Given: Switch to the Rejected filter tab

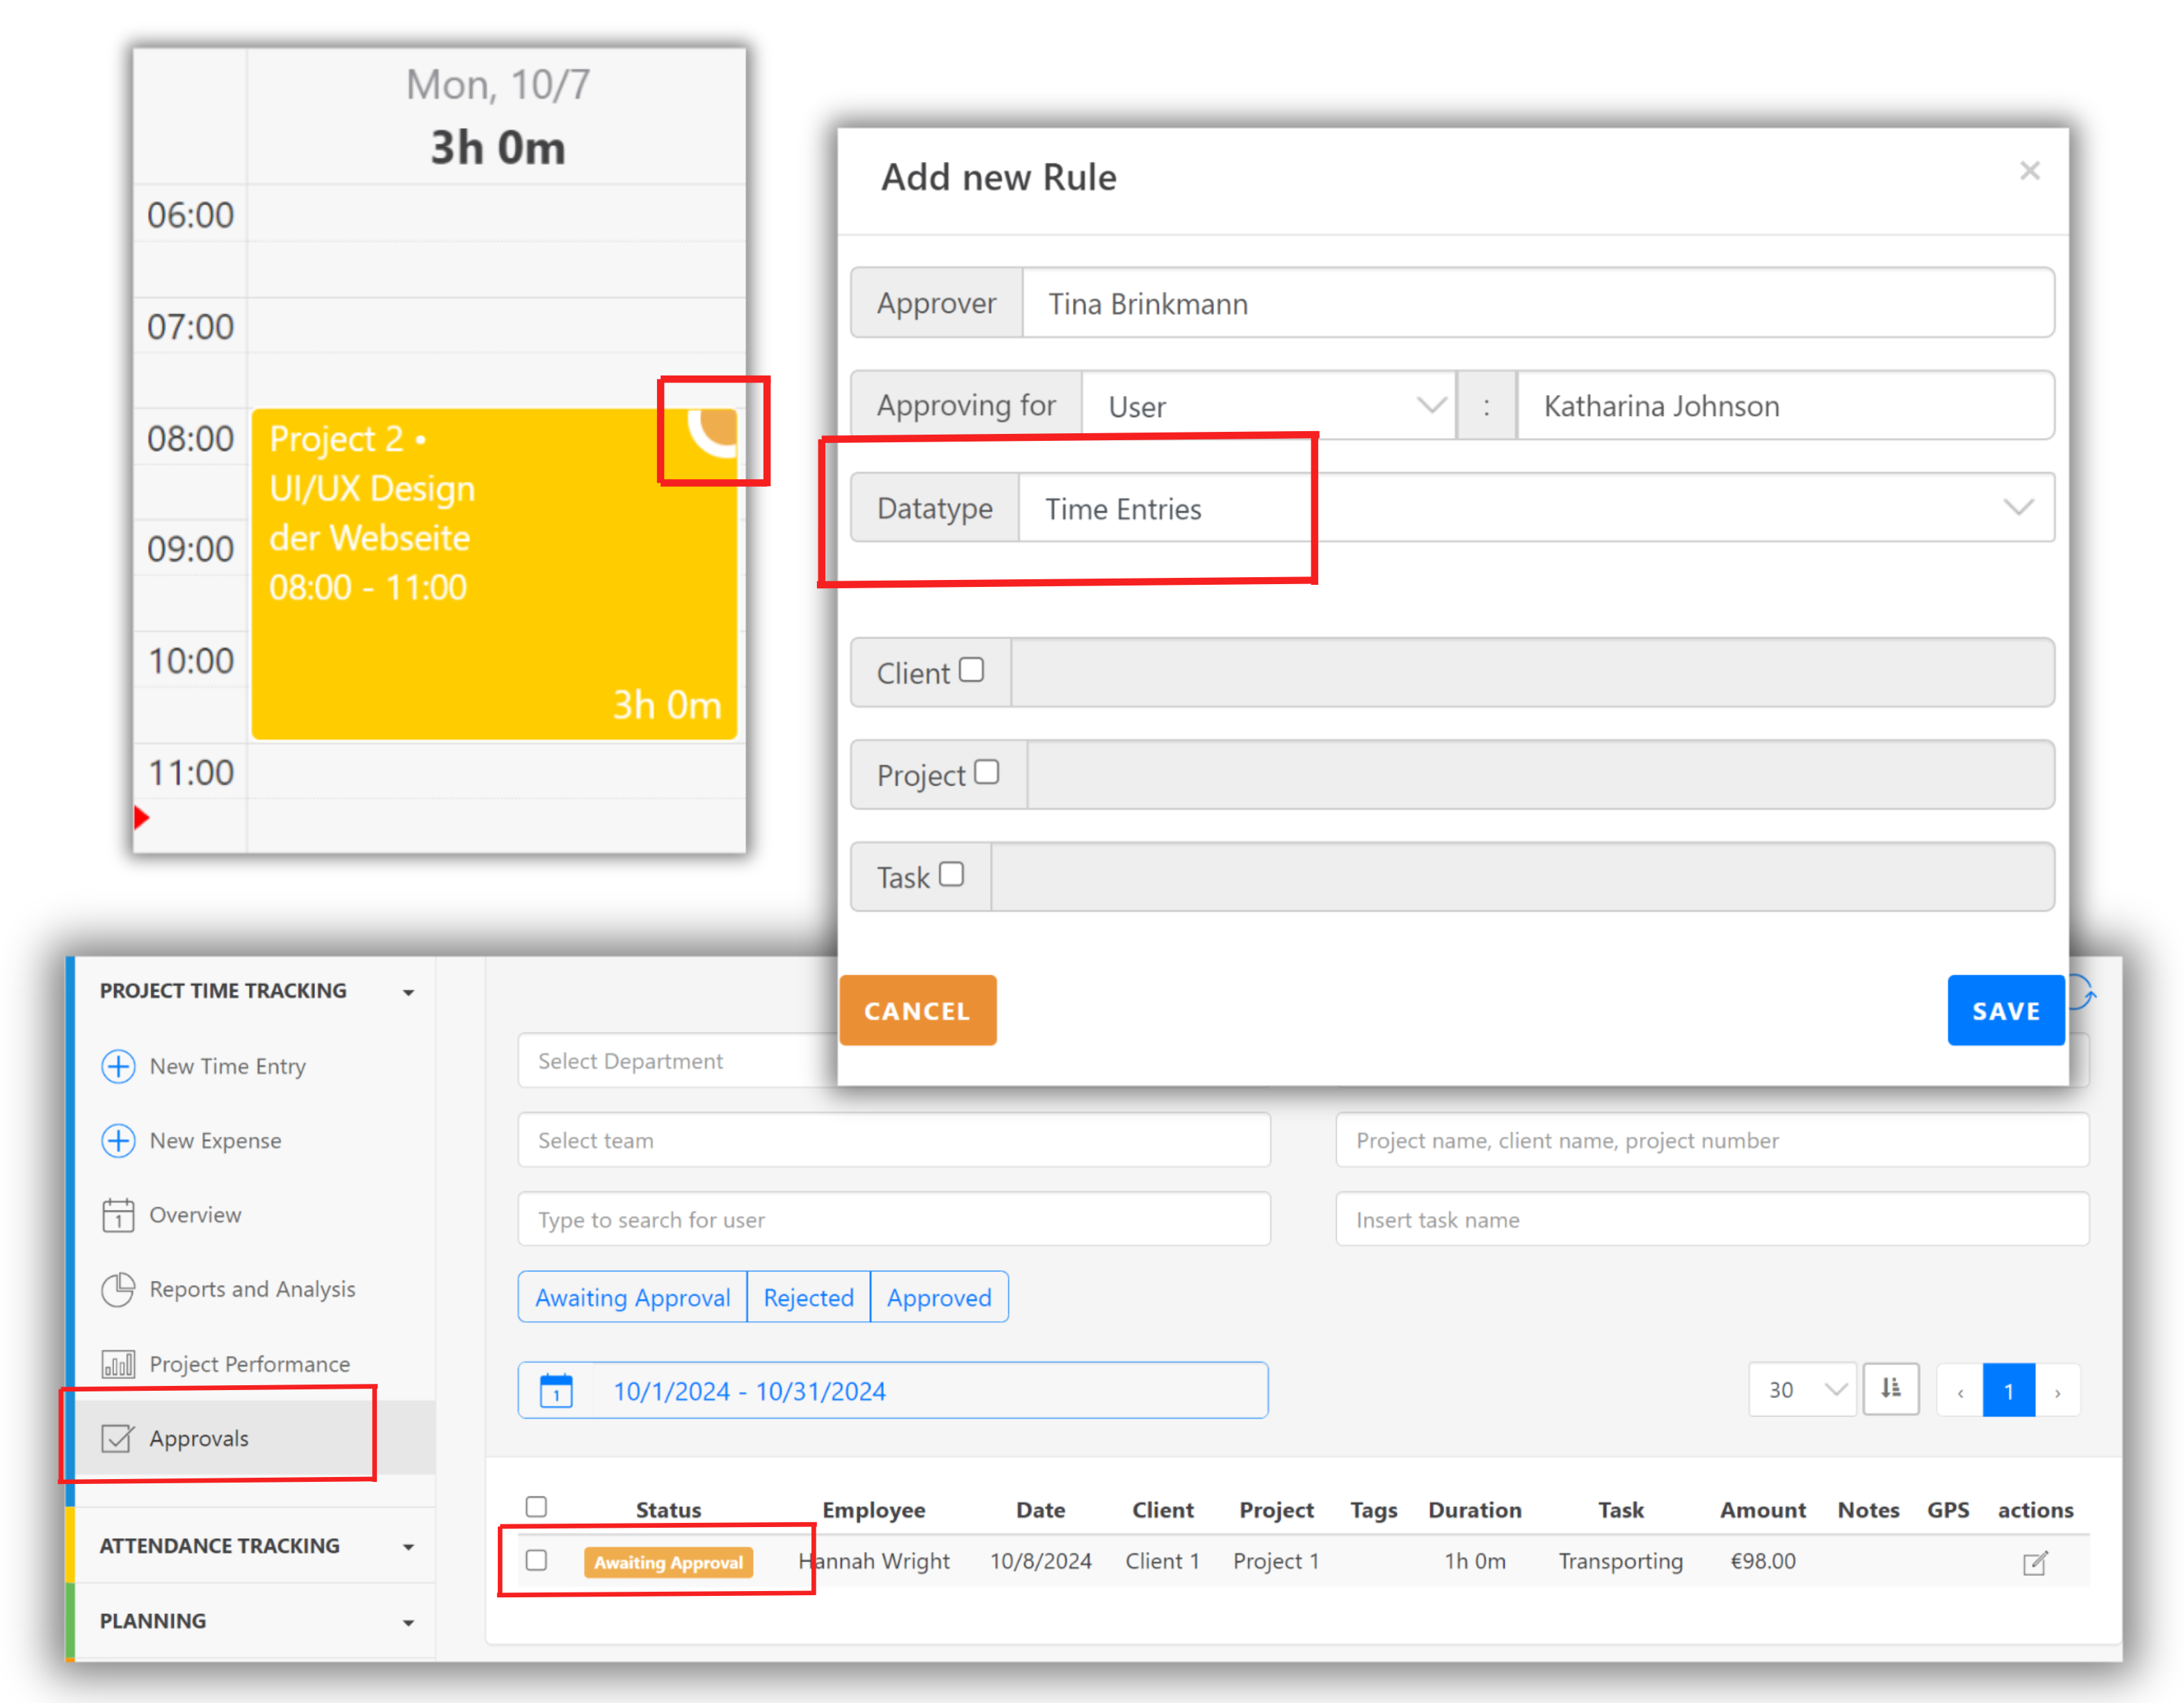Looking at the screenshot, I should coord(808,1298).
